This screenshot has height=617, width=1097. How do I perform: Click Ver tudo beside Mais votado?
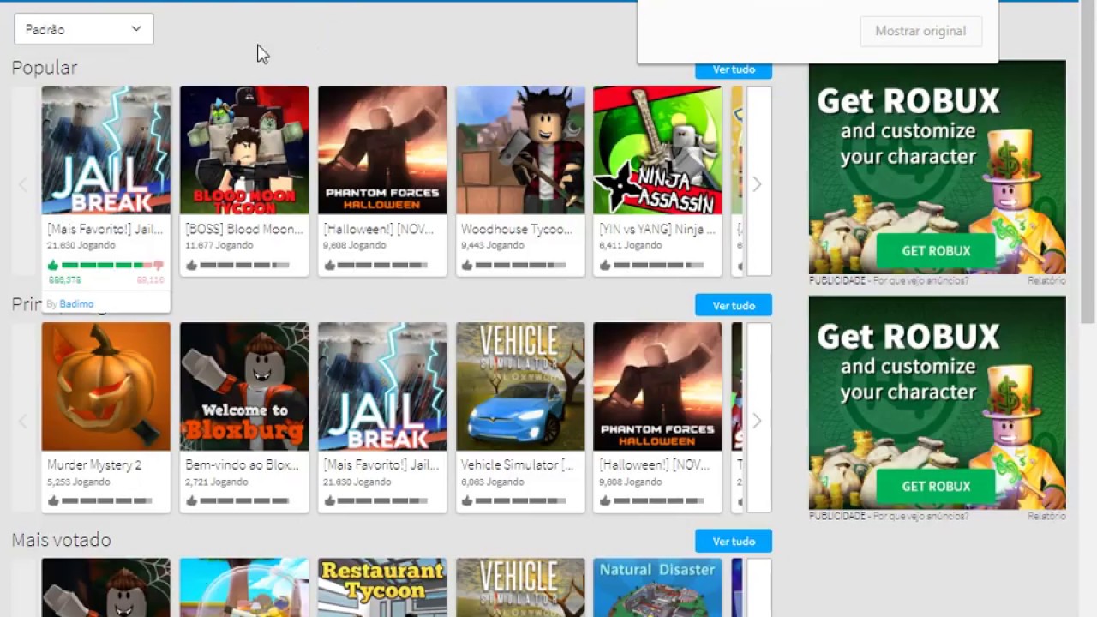tap(734, 541)
